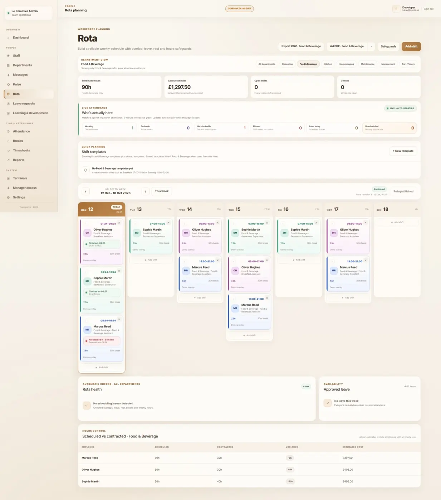Go to previous week arrow
441x500 pixels.
(85, 191)
